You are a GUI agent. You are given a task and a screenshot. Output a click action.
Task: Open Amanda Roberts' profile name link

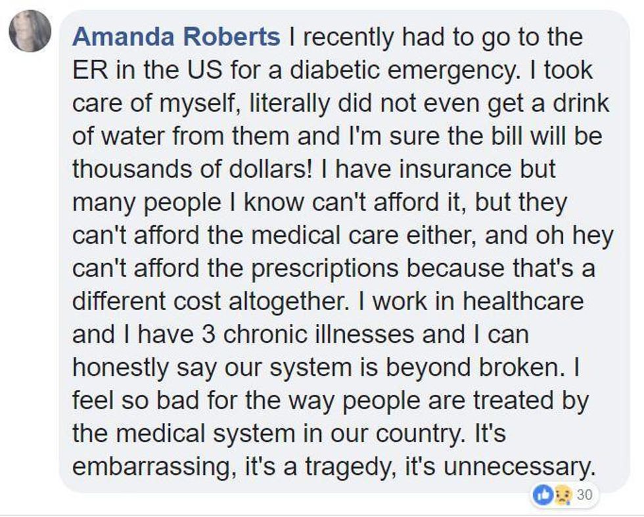[175, 37]
